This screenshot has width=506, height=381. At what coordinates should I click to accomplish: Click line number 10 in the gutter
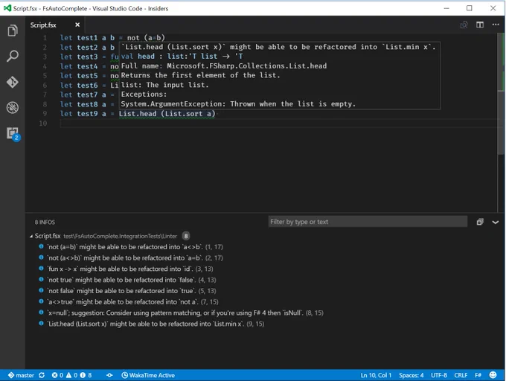point(43,124)
